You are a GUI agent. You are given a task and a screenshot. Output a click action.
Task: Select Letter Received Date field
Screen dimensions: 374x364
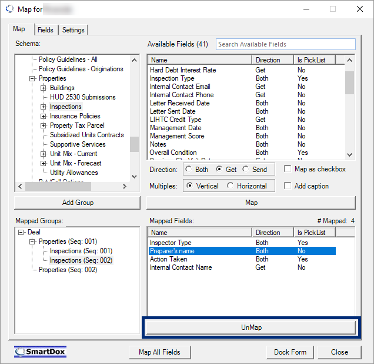(x=179, y=103)
